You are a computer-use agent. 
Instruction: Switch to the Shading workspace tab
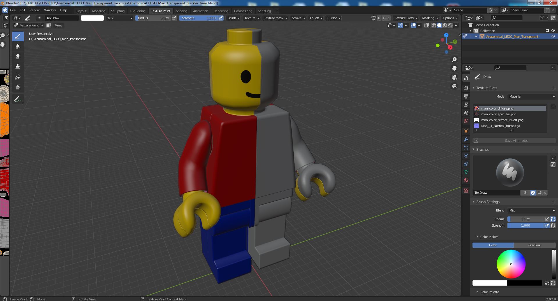pos(181,11)
